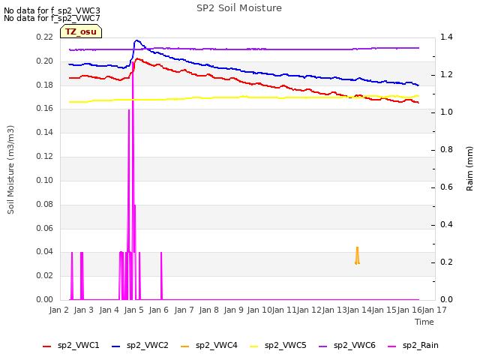Viewport: 480px width, 360px height.
Task: Click the SP2 Soil Moisture chart title
Action: (239, 8)
